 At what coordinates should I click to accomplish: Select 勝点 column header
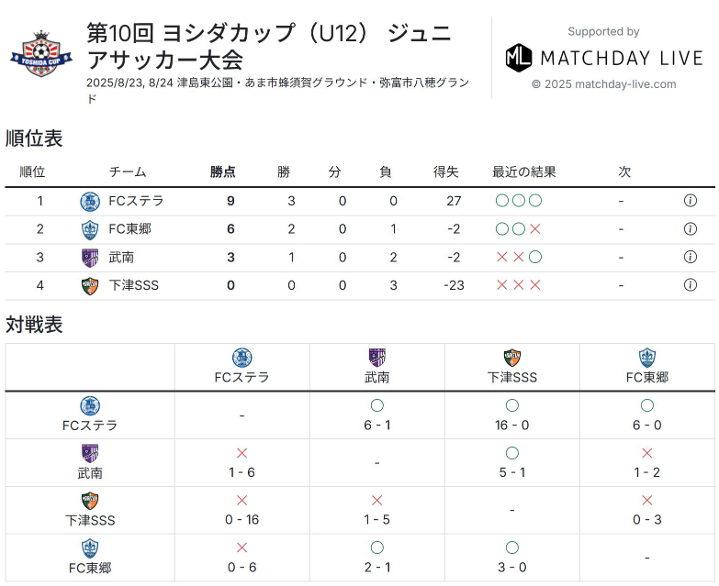[223, 171]
